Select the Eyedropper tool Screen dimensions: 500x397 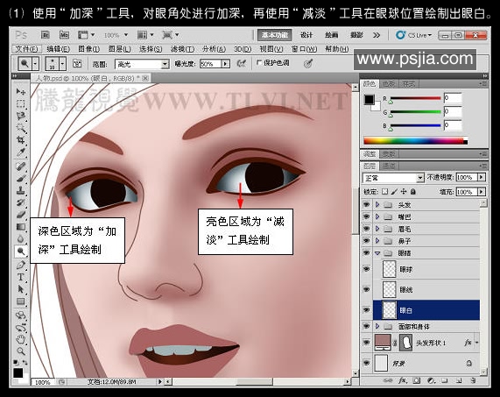tap(21, 152)
